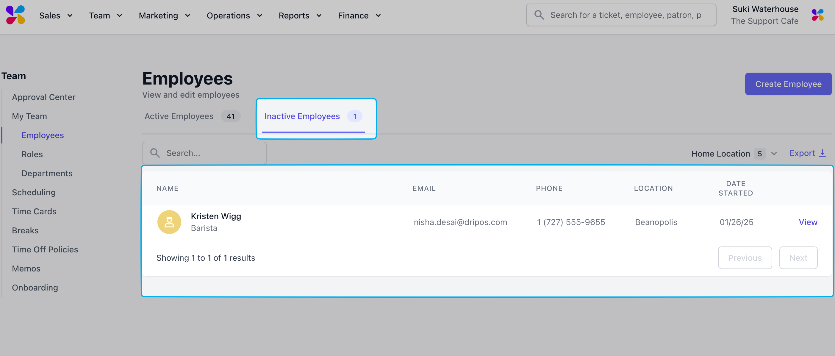
Task: Open the Finance dropdown
Action: pyautogui.click(x=359, y=15)
